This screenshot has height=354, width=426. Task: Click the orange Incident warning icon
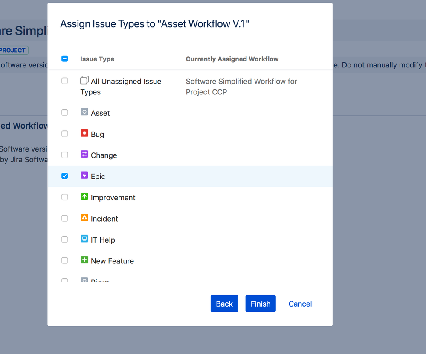pos(84,218)
